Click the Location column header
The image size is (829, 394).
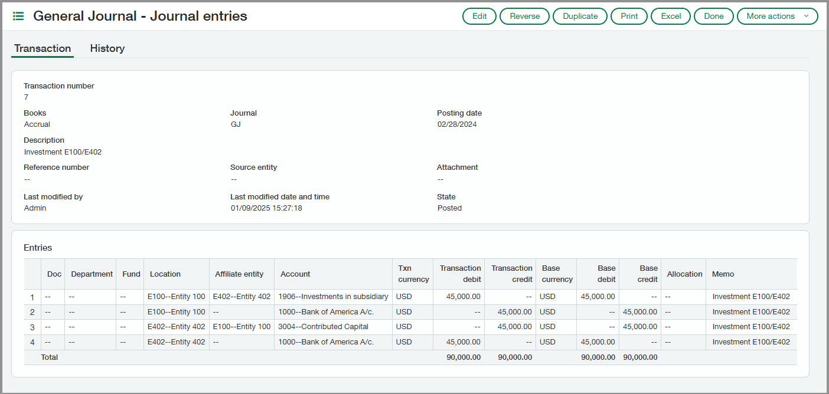coord(165,274)
